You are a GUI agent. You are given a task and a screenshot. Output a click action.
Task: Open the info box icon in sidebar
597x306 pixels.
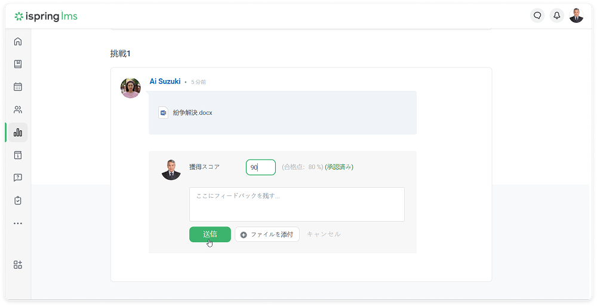[x=18, y=155]
